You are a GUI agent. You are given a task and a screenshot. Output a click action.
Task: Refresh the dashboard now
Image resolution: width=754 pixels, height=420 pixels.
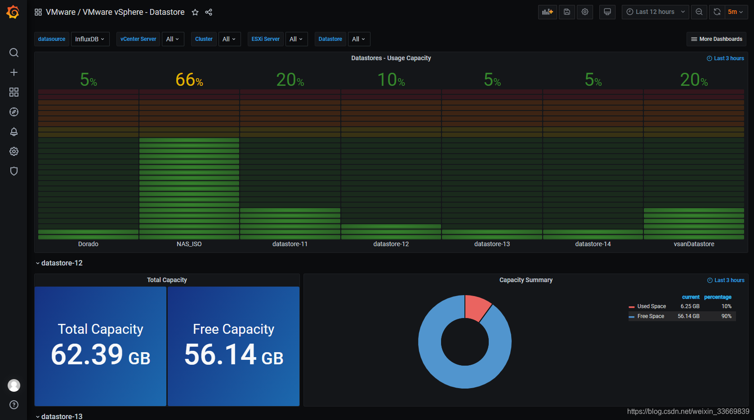(x=717, y=12)
